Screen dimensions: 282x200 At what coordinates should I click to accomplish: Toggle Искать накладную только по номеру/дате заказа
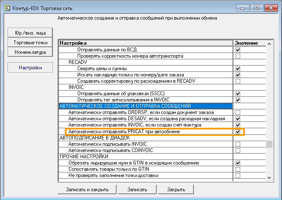[x=238, y=75]
